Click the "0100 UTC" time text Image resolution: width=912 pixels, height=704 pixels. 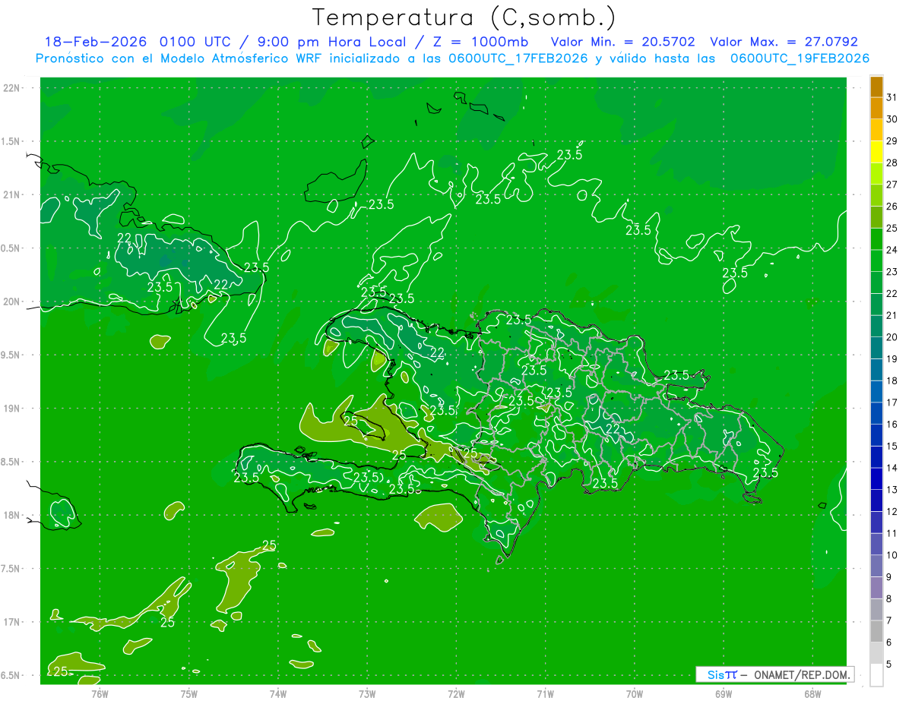click(x=196, y=42)
